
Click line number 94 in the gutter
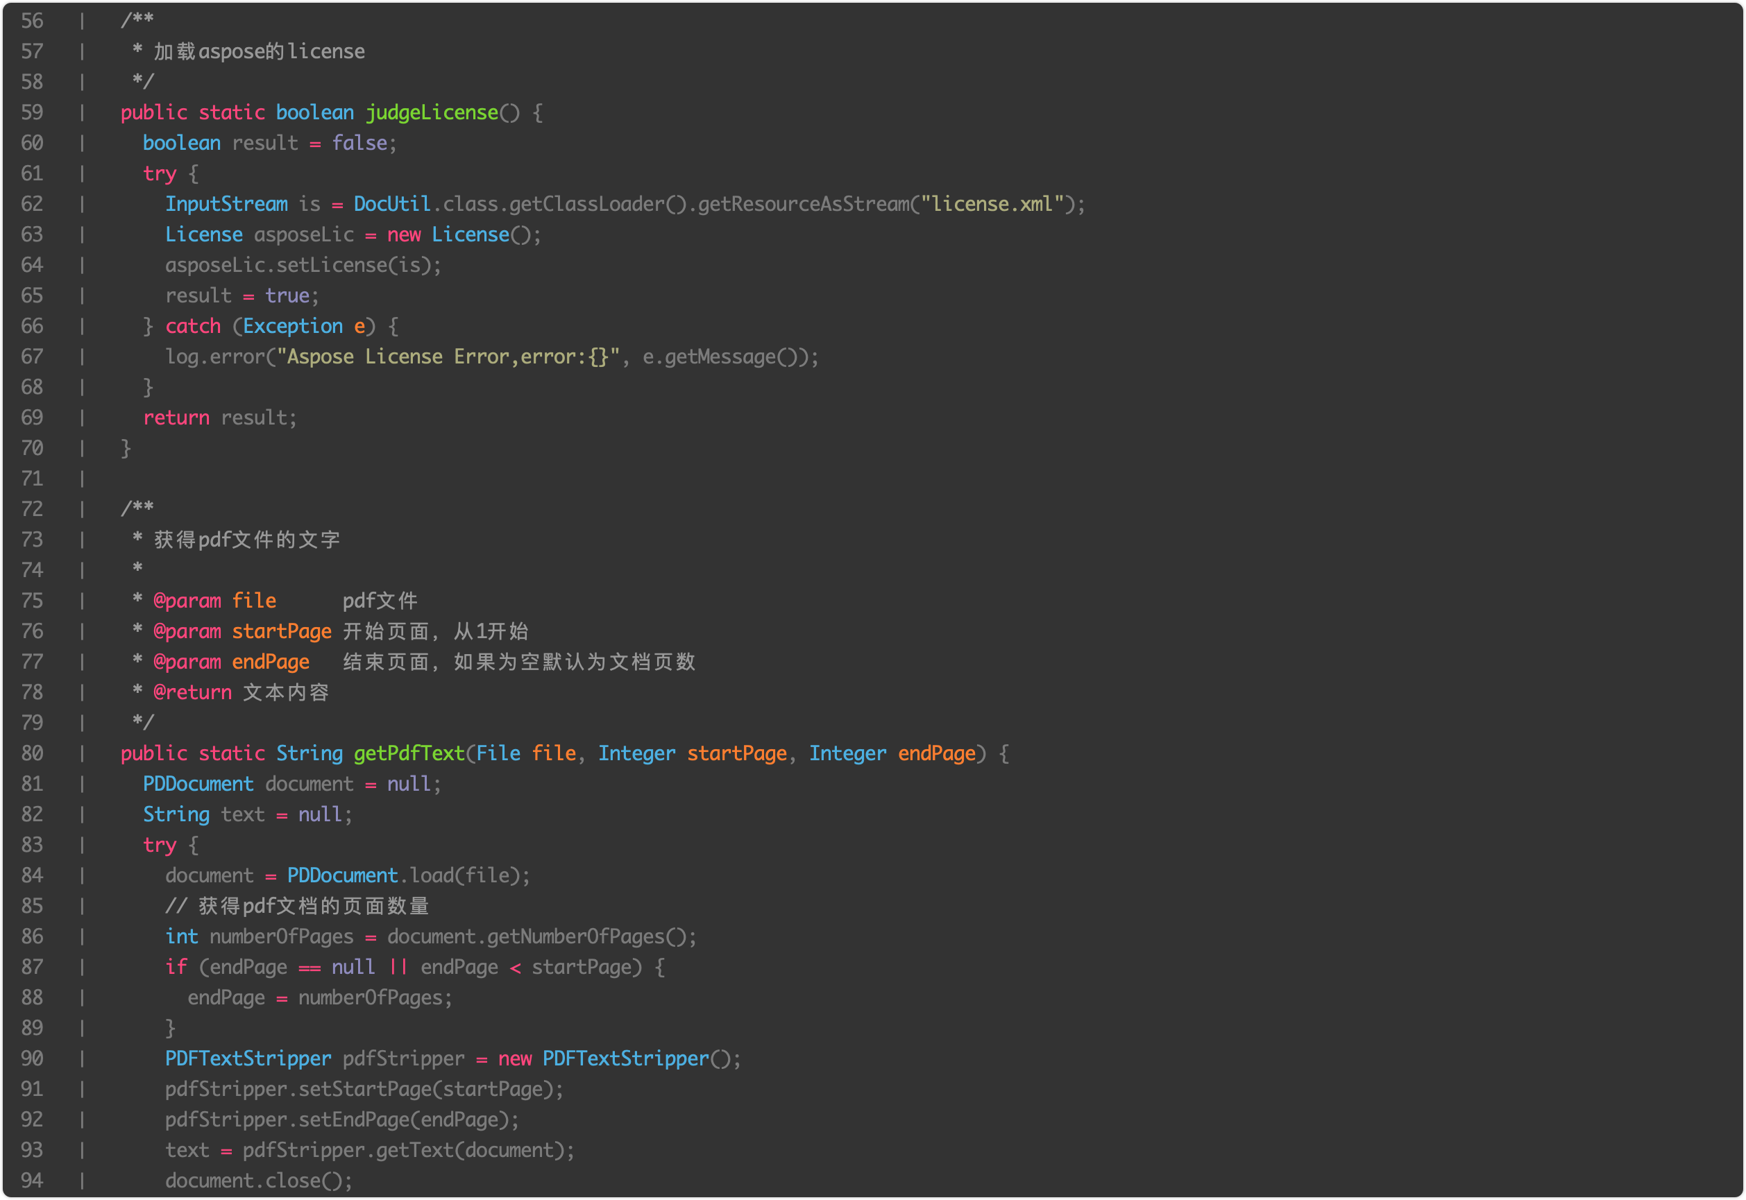coord(32,1181)
